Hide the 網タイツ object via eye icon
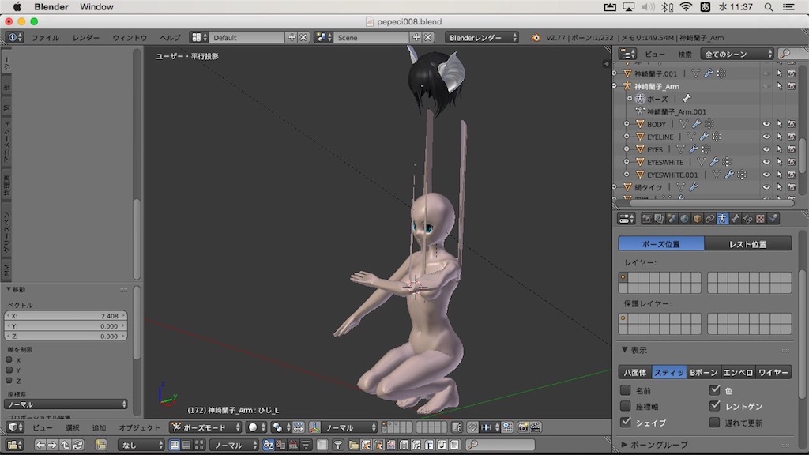Screen dimensions: 809x455 766,187
